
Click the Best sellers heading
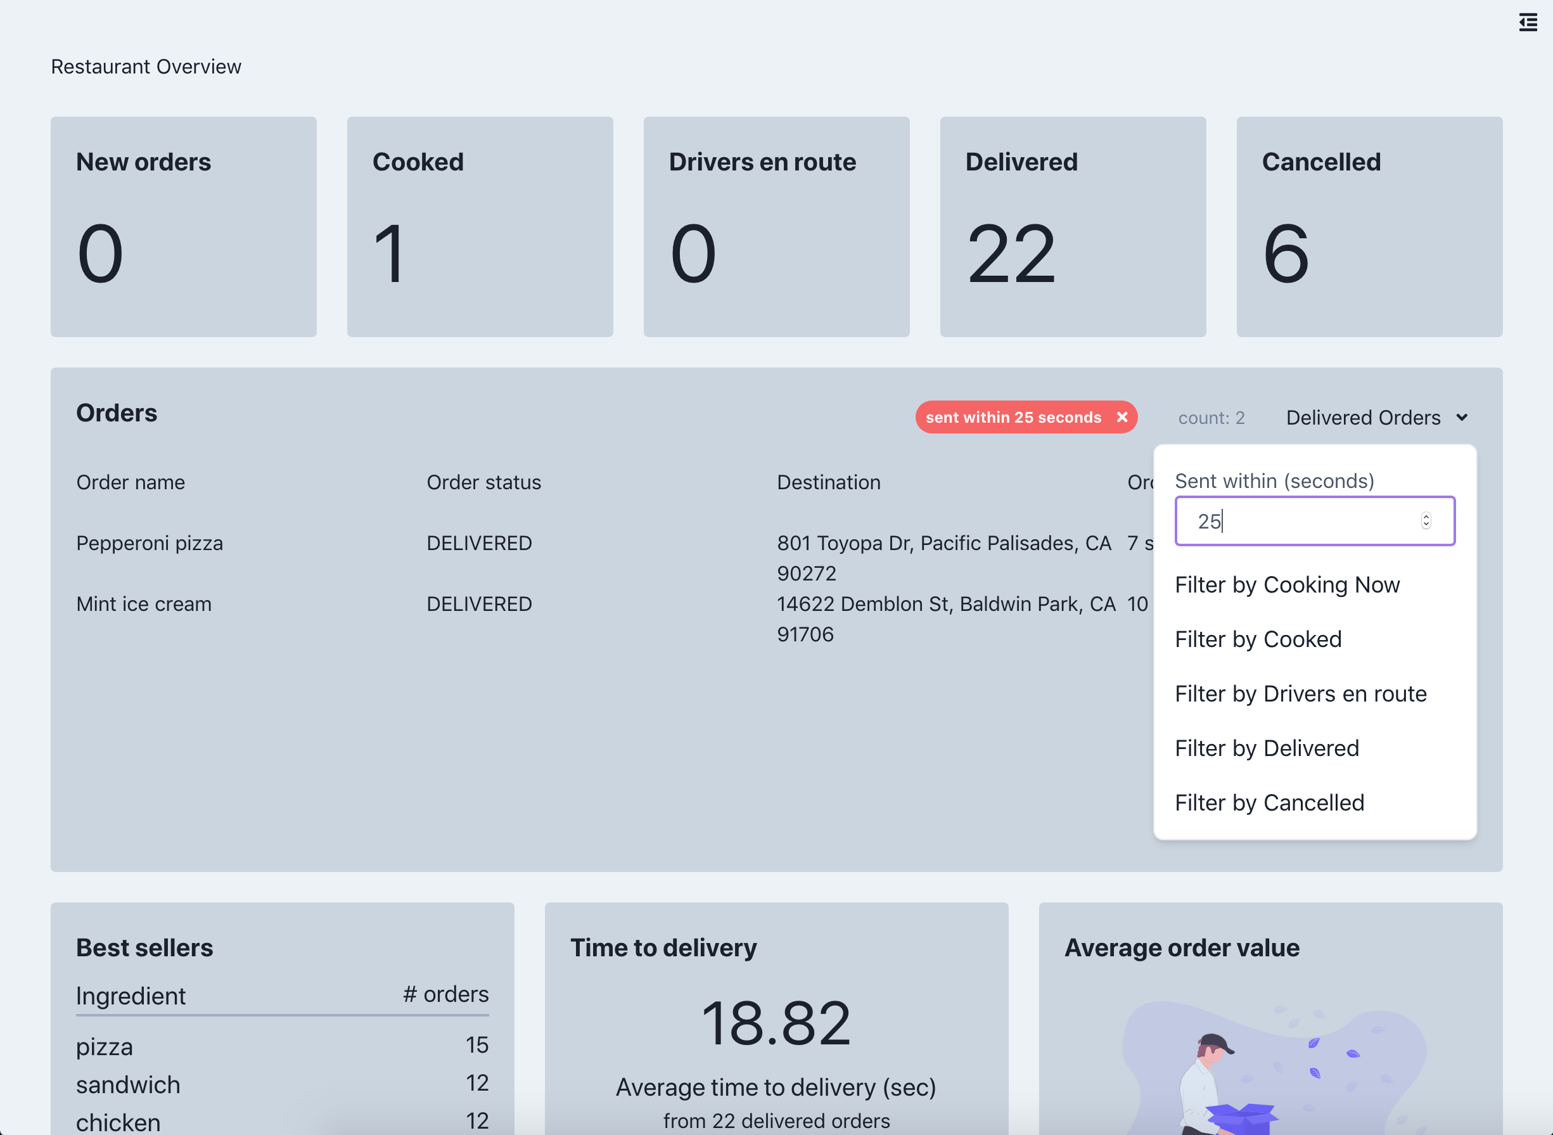click(x=144, y=947)
